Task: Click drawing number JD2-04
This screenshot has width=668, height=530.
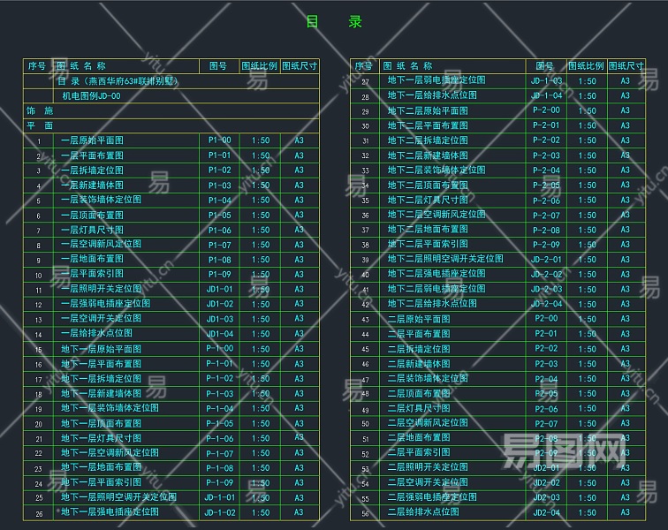Action: pos(546,512)
